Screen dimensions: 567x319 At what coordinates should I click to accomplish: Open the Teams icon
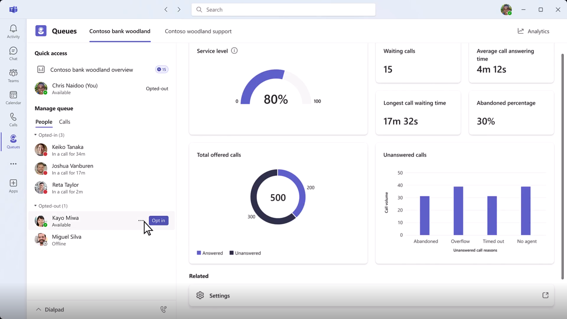point(13,75)
